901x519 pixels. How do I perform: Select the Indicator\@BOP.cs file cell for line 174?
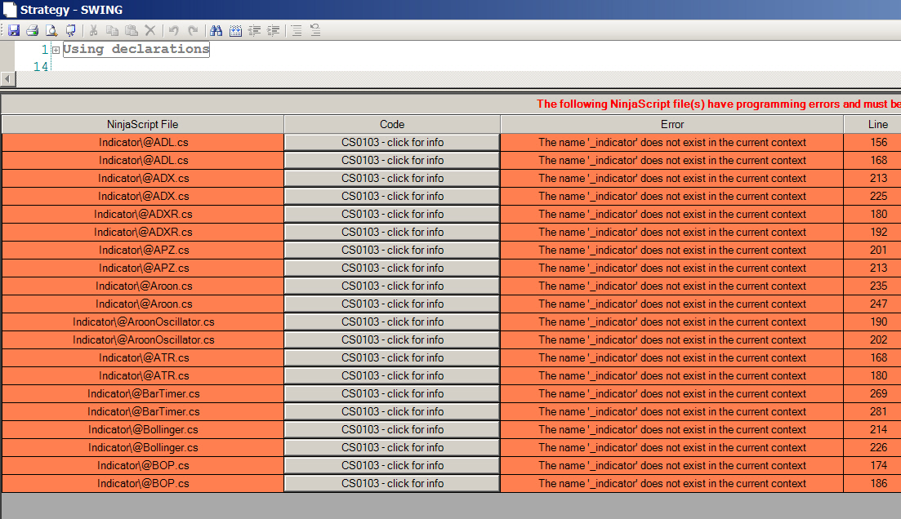tap(143, 465)
